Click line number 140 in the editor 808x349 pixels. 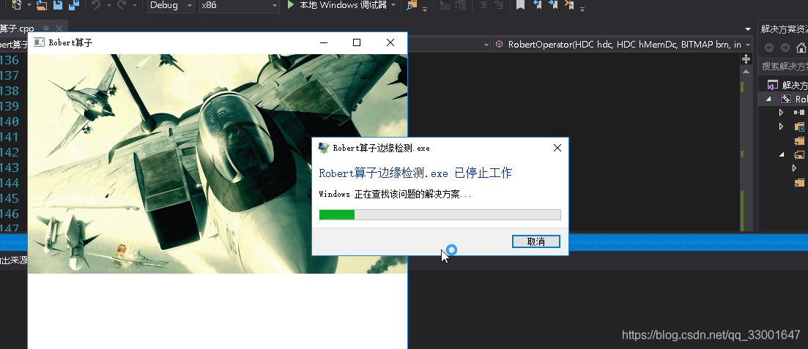(10, 121)
